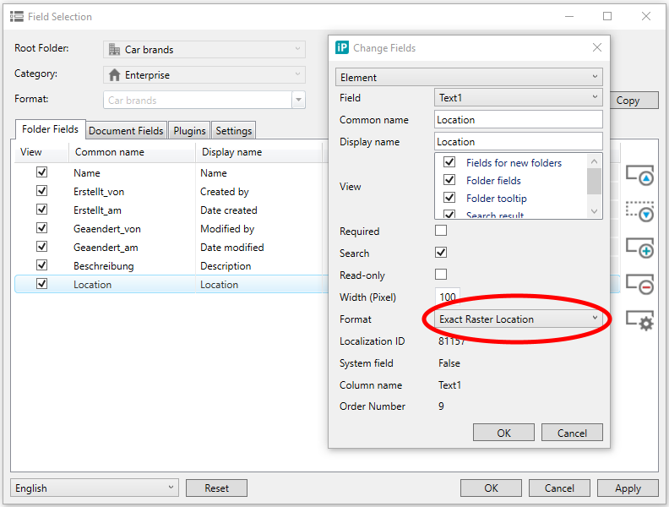
Task: Uncheck the view box for Beschreibung row
Action: (41, 265)
